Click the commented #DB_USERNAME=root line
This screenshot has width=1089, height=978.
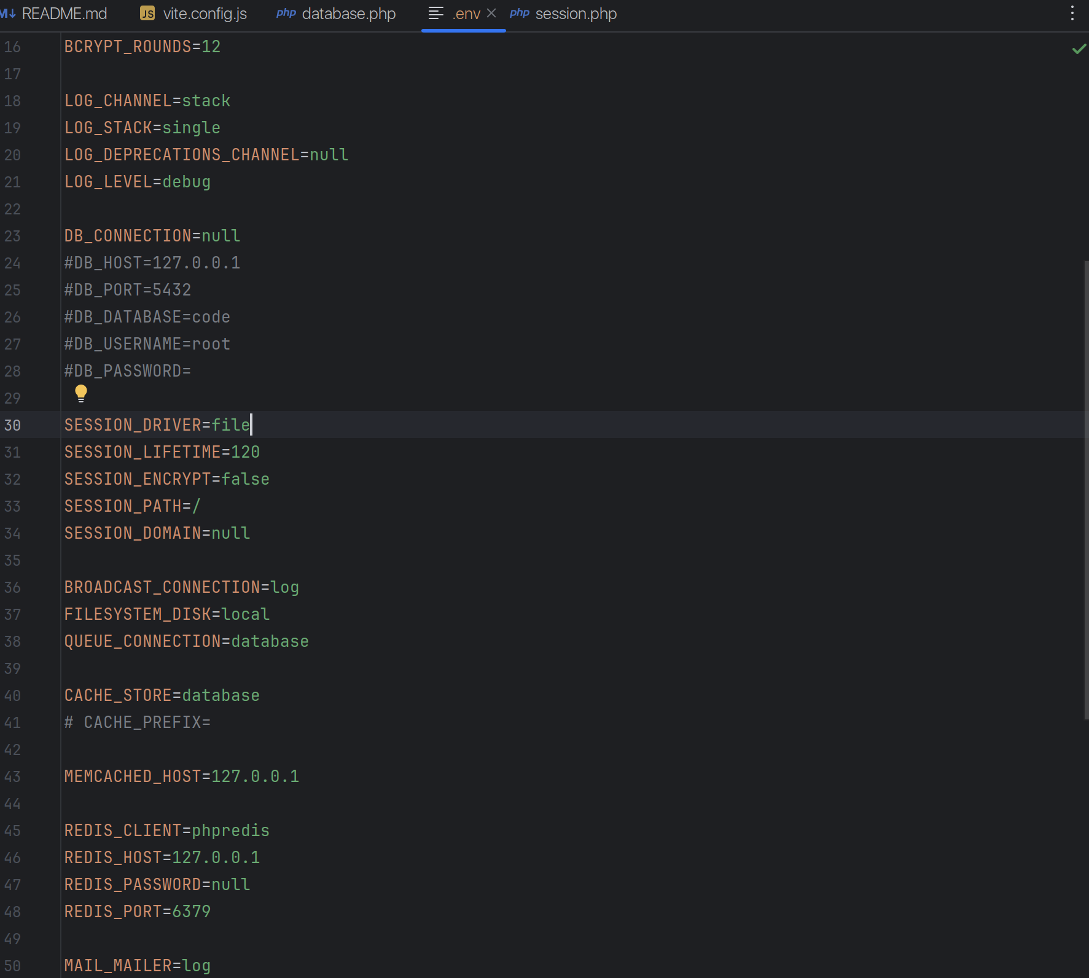147,344
